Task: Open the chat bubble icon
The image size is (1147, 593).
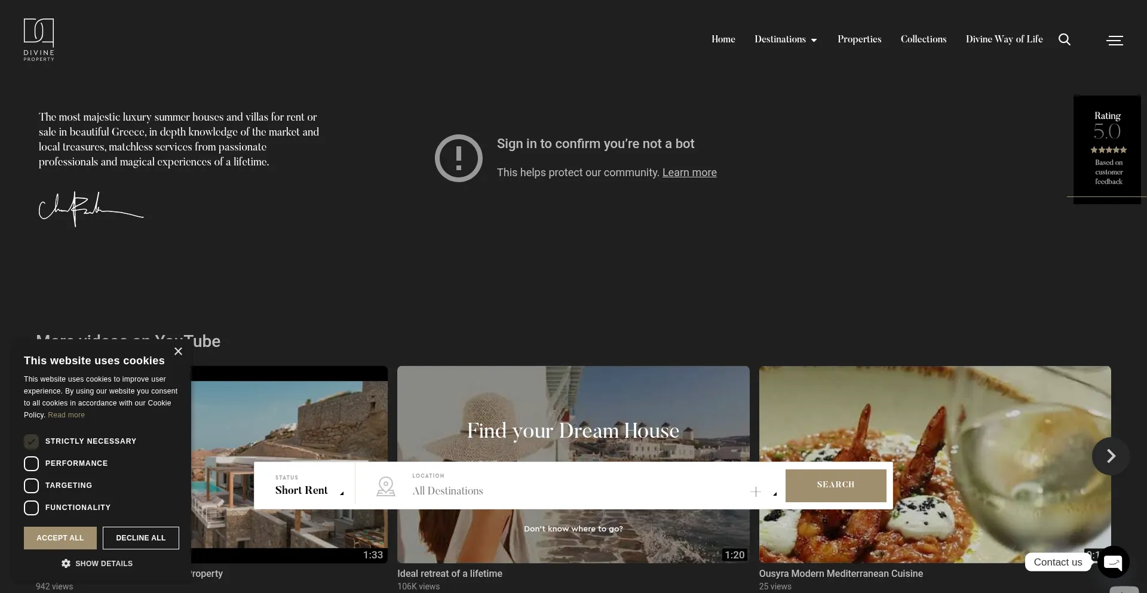Action: (1113, 562)
